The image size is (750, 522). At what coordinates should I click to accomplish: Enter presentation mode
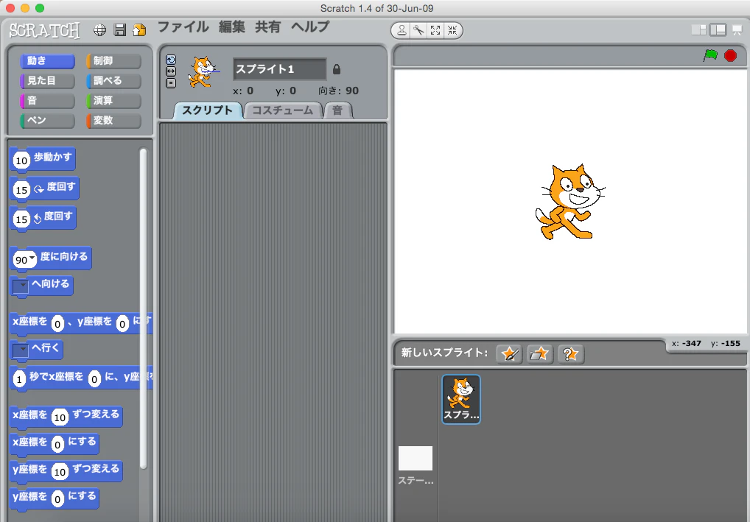pyautogui.click(x=737, y=30)
